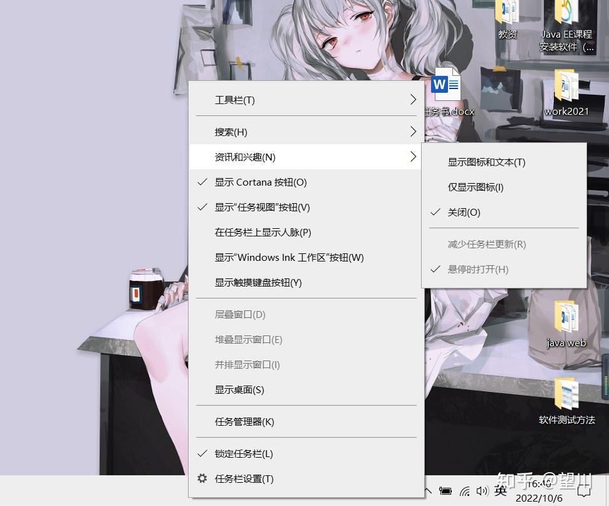Select 关闭(O) in the submenu
Viewport: 609px width, 506px height.
[x=504, y=213]
